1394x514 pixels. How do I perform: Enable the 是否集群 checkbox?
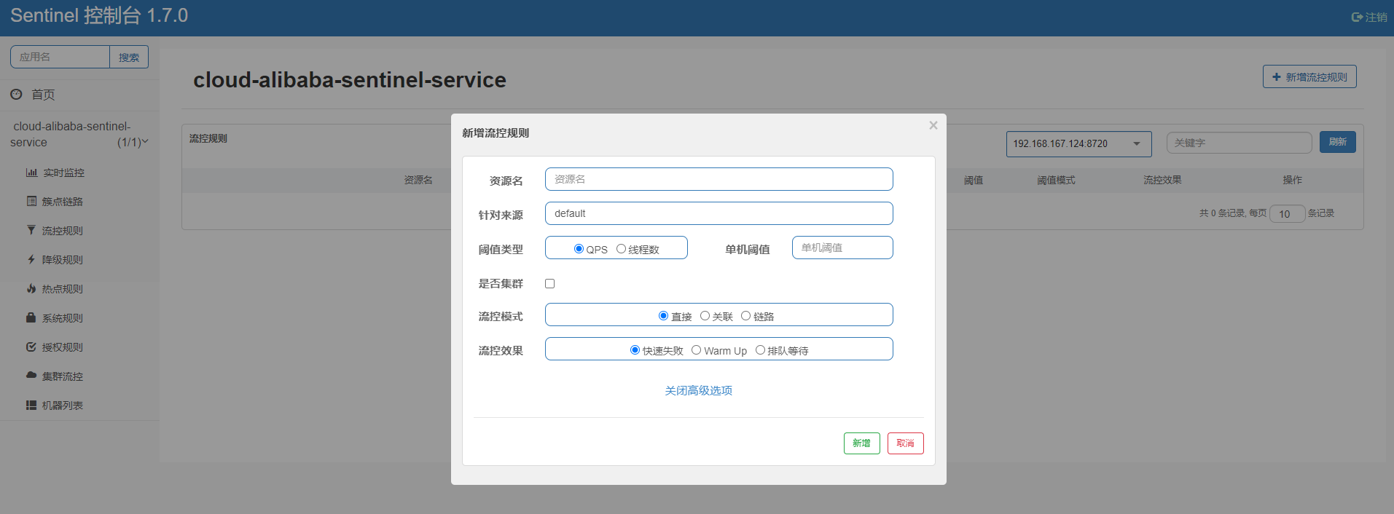550,283
